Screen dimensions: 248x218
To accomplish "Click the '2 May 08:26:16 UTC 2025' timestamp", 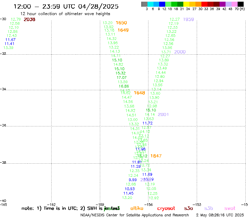I will [220, 215].
